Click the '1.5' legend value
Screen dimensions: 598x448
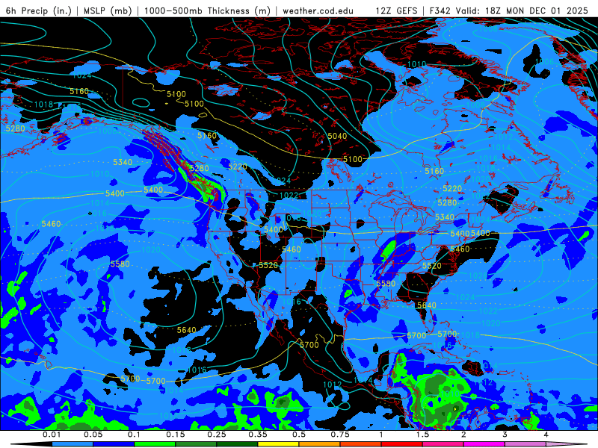[x=422, y=435]
